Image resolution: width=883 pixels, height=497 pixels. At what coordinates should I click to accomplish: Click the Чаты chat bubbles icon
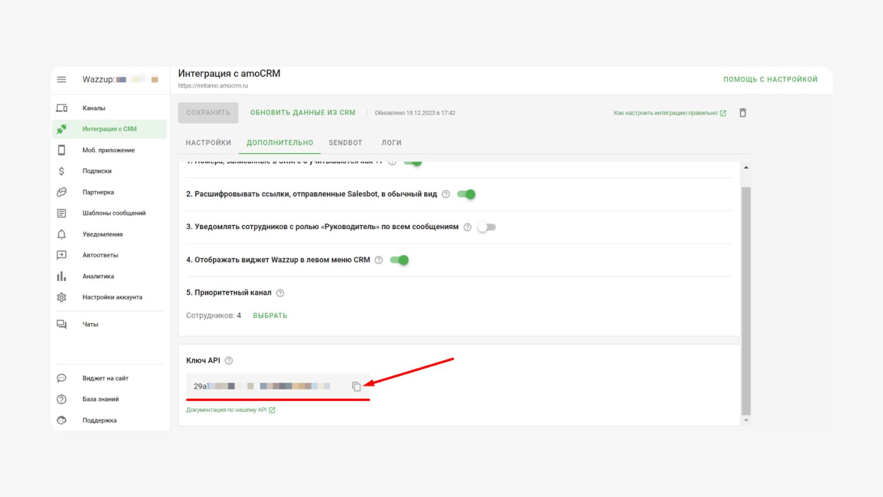[61, 324]
